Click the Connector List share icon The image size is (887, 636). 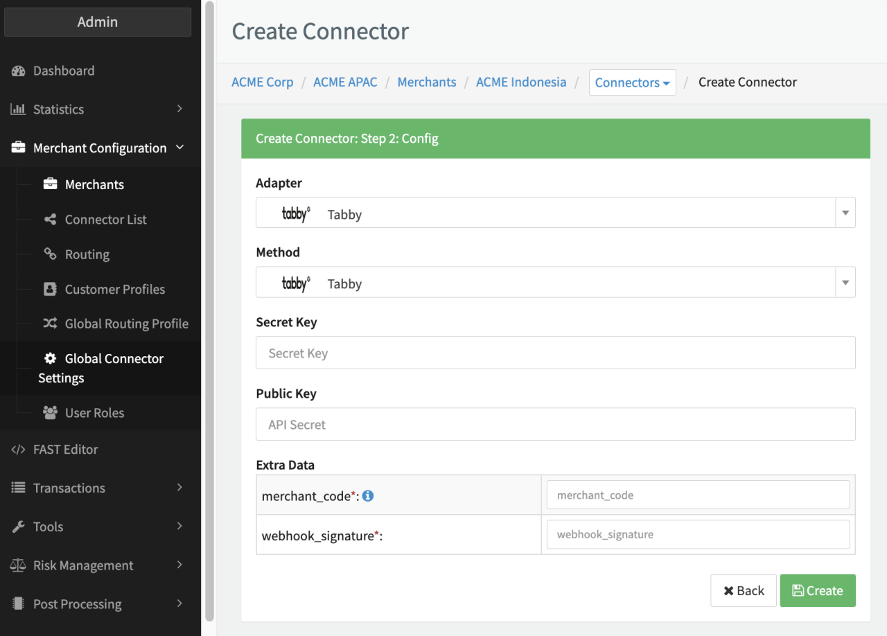tap(50, 220)
